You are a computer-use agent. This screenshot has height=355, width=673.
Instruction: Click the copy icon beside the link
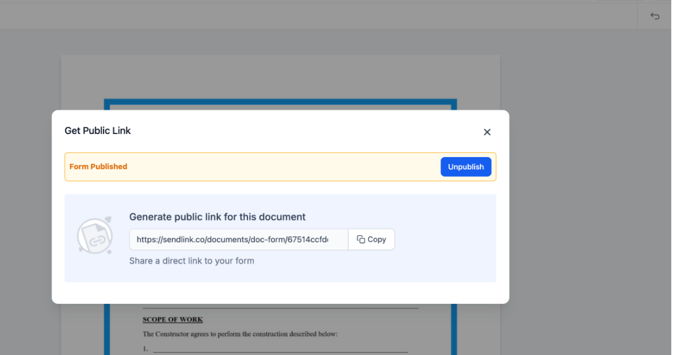coord(361,239)
